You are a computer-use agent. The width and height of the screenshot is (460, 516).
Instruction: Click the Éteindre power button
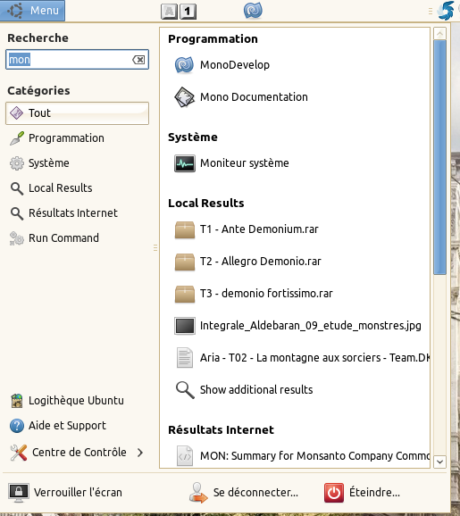point(362,493)
